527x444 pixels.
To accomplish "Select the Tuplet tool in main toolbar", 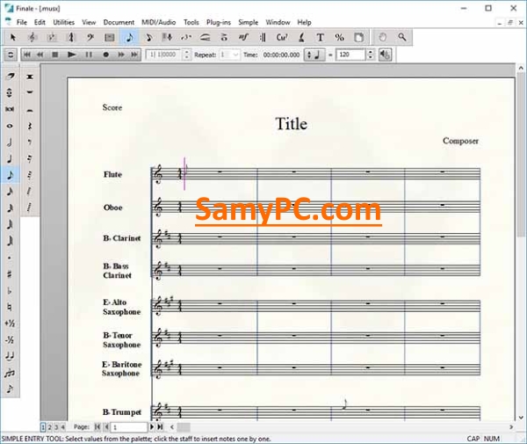I will point(186,37).
